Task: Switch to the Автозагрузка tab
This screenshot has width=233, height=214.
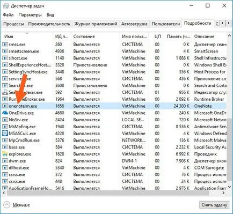Action: pos(134,24)
